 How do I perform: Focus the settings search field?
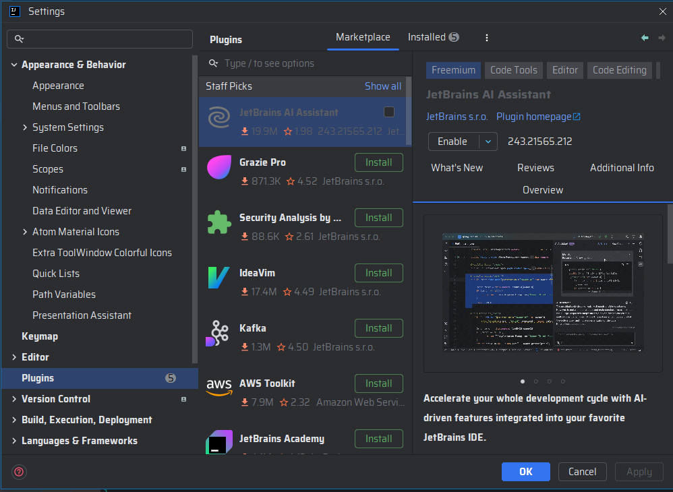[x=100, y=39]
